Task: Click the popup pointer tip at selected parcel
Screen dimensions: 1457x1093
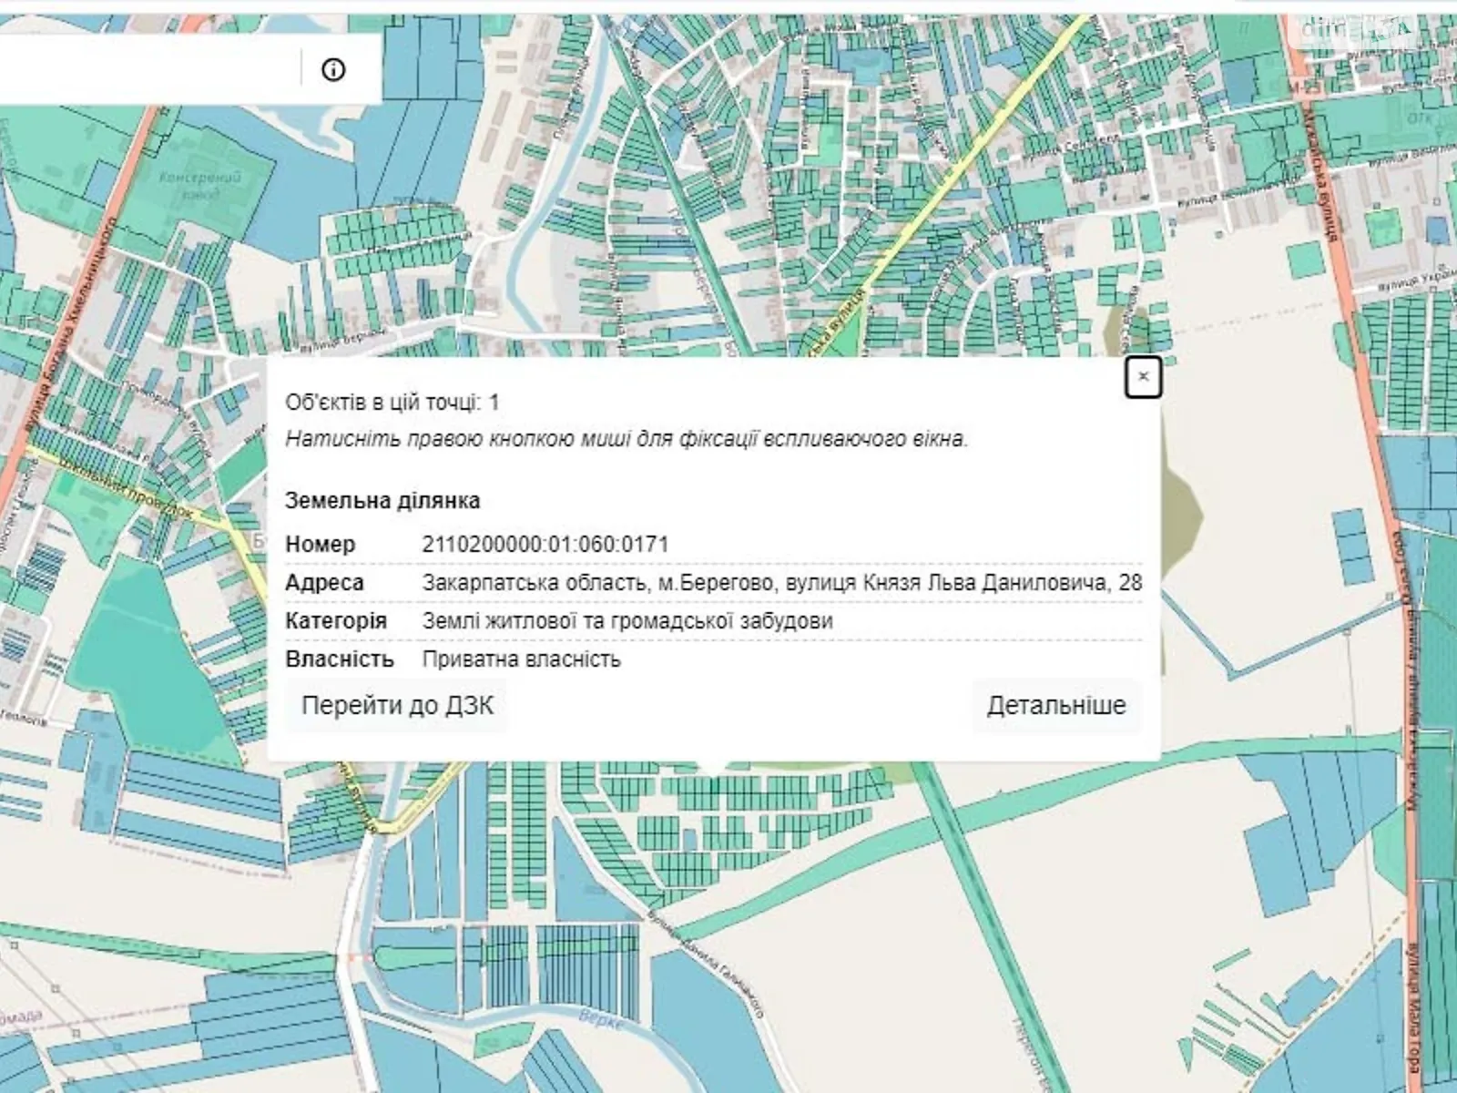Action: (714, 771)
